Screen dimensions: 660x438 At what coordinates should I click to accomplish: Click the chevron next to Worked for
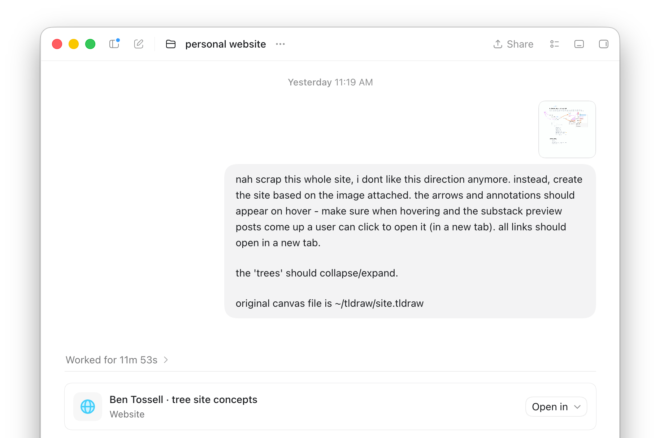pos(166,360)
